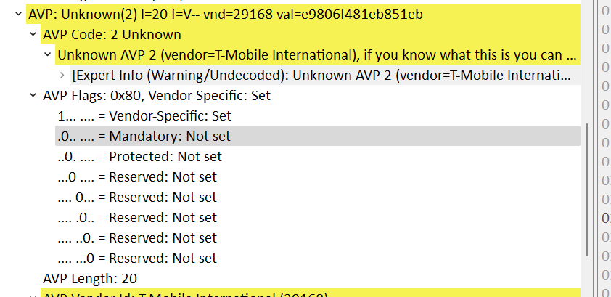Collapse the AVP: Unknown(2) tree node
The width and height of the screenshot is (611, 297).
click(x=17, y=14)
